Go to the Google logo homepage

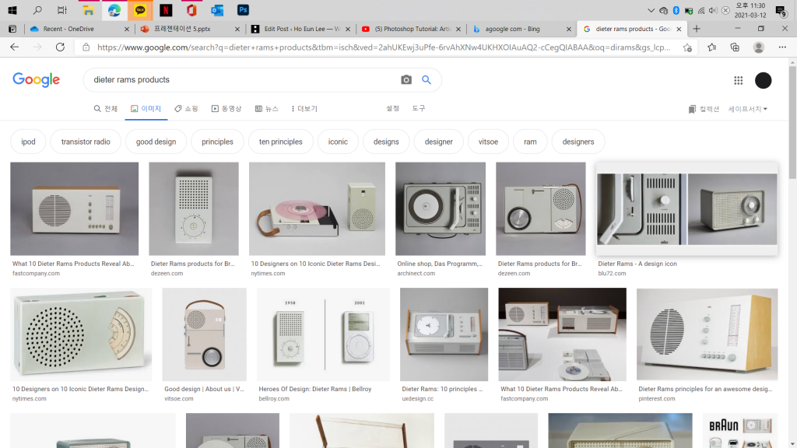click(x=36, y=80)
